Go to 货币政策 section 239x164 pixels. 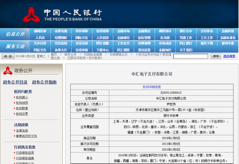pyautogui.click(x=82, y=31)
